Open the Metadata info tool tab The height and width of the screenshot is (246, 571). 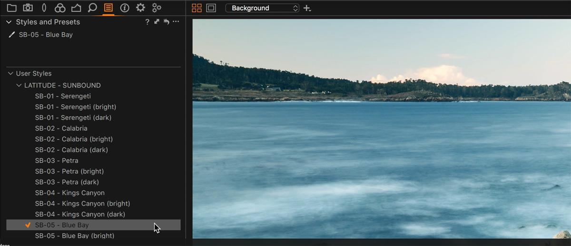(x=125, y=8)
